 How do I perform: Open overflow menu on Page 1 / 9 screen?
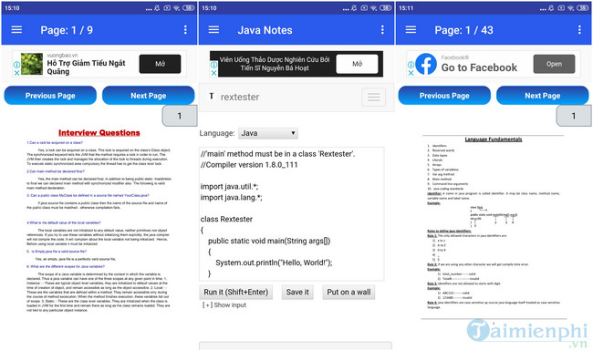185,30
